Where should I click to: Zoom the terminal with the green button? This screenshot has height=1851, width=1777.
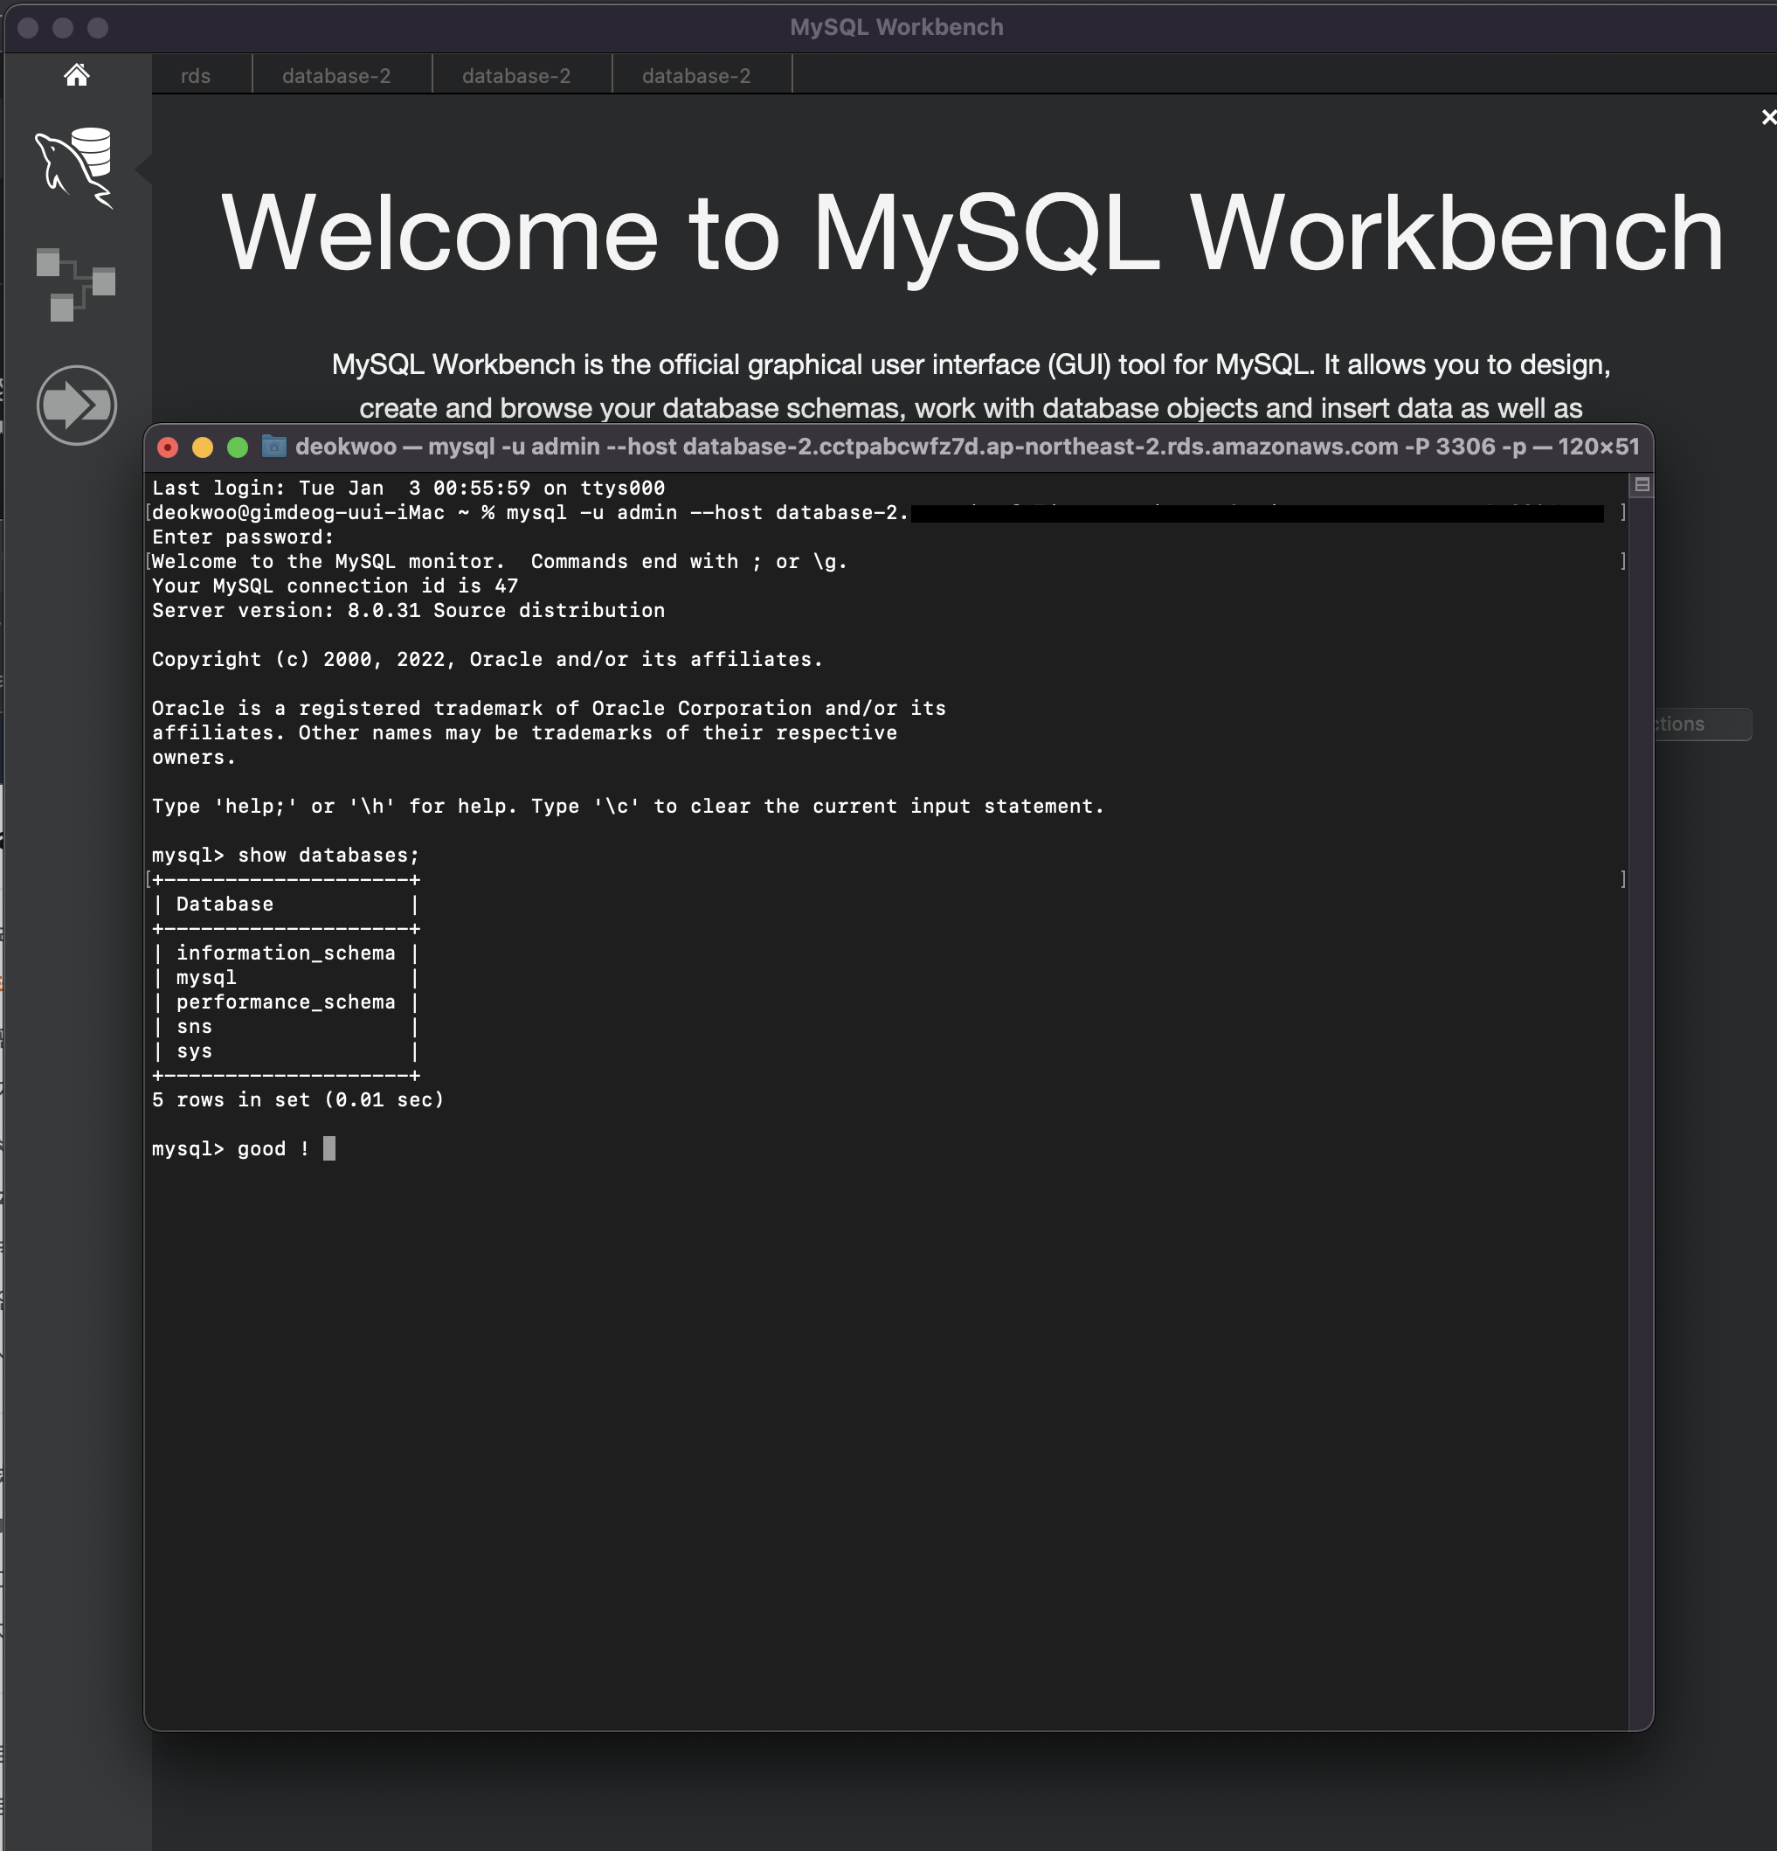[238, 447]
